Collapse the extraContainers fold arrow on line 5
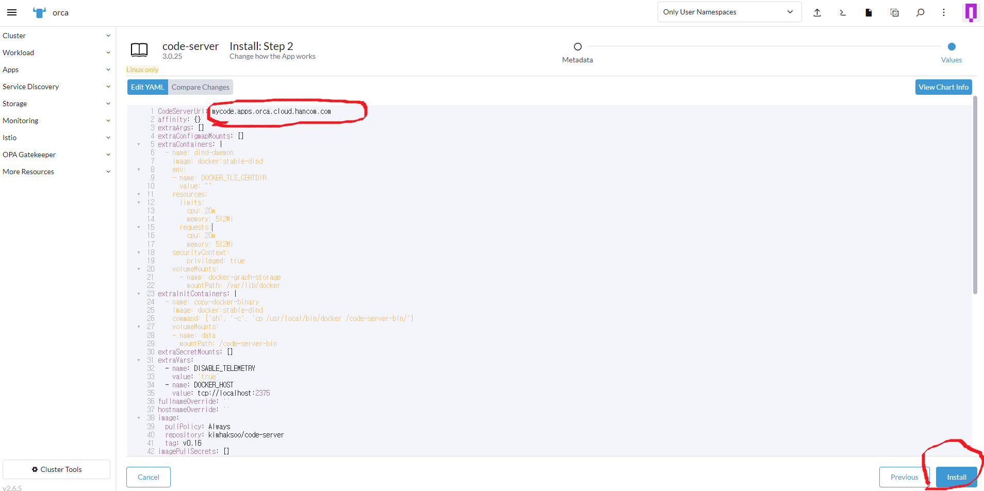984x491 pixels. (x=139, y=144)
